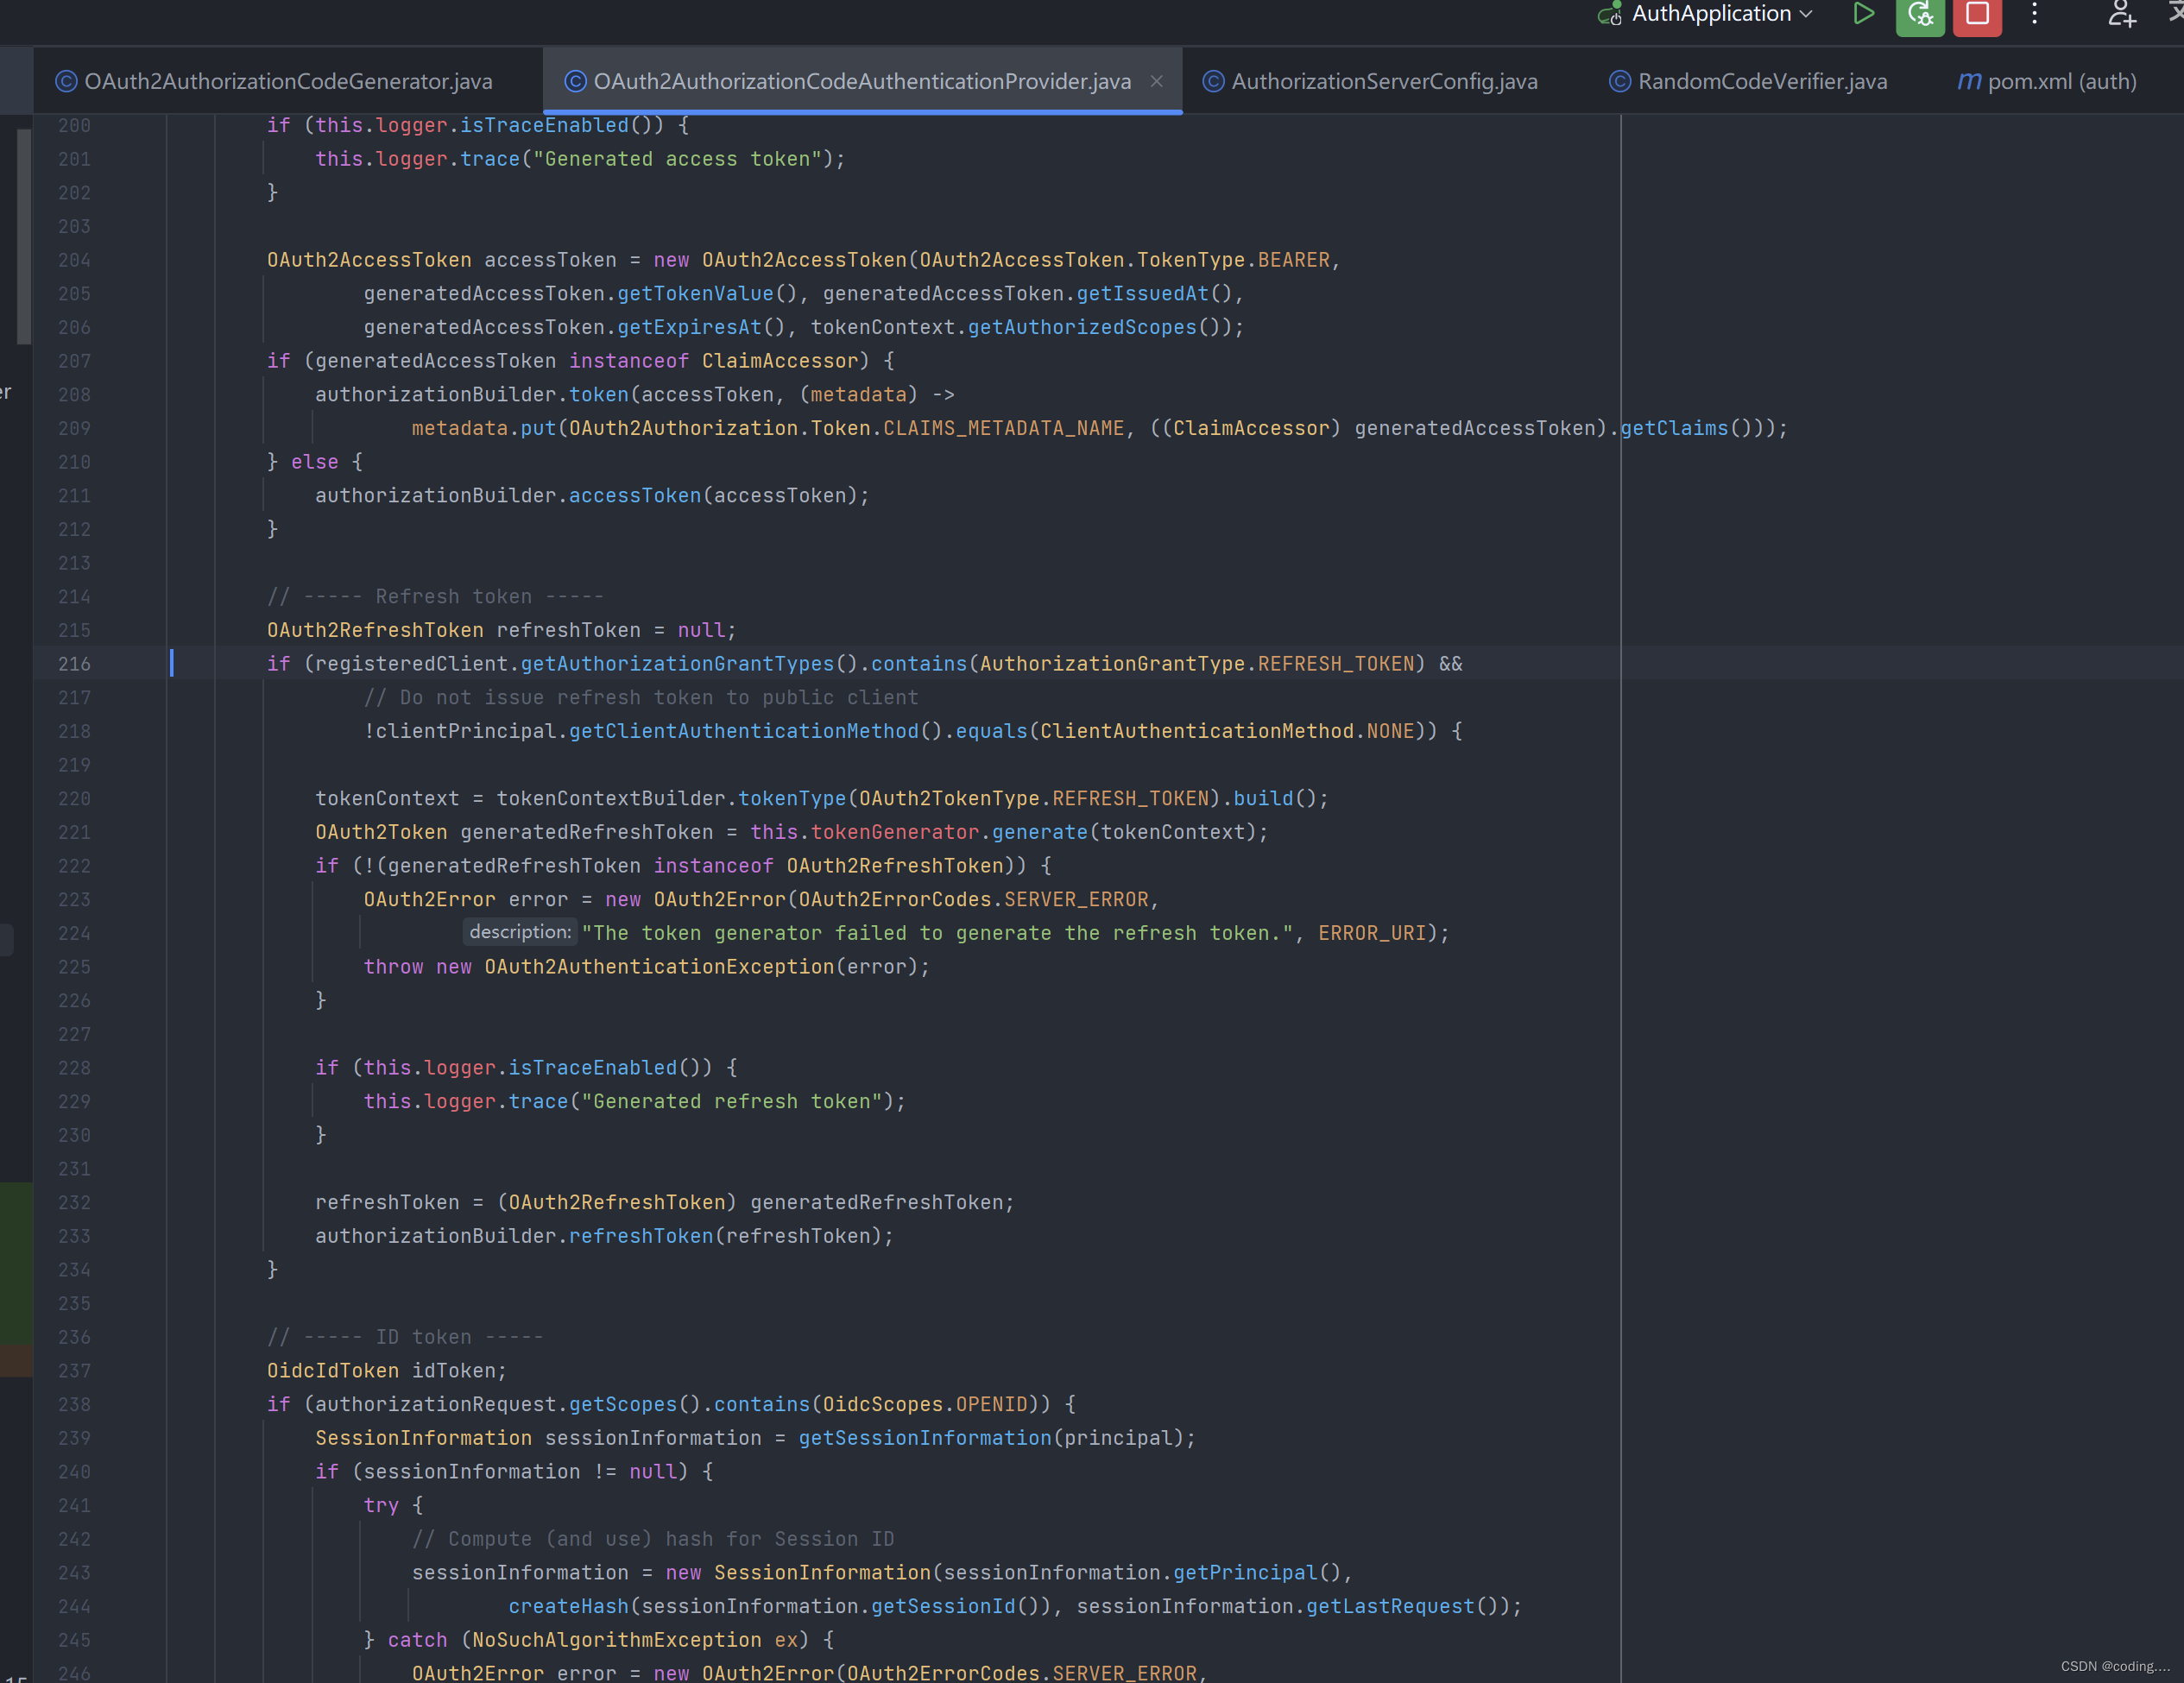
Task: Click the class icon on the active editor tab
Action: [x=575, y=81]
